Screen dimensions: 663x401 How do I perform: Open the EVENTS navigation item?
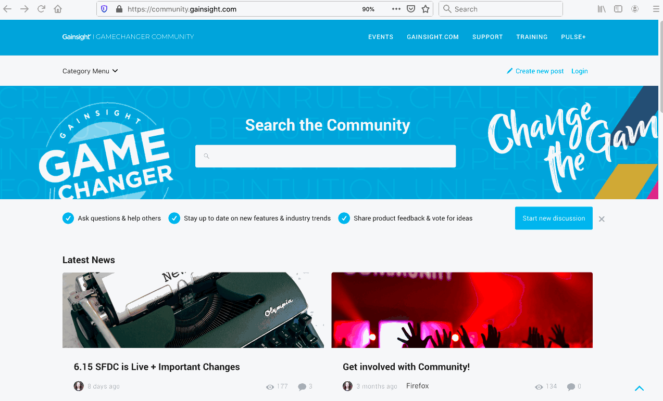point(381,37)
